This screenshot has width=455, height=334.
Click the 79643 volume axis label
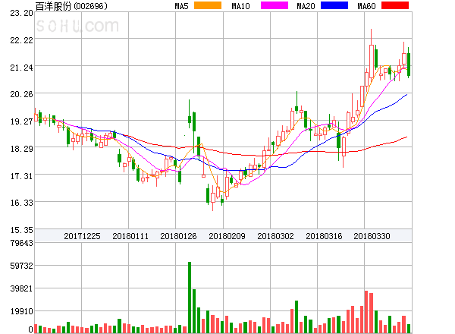tap(21, 243)
